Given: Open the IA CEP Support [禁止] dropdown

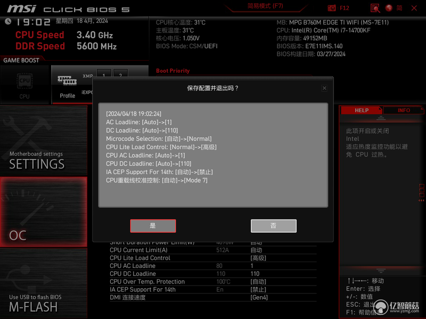Looking at the screenshot, I should tap(258, 289).
